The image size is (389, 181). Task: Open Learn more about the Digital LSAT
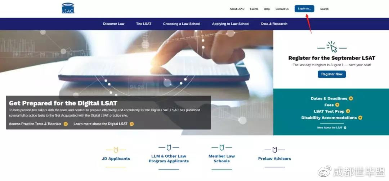100,124
